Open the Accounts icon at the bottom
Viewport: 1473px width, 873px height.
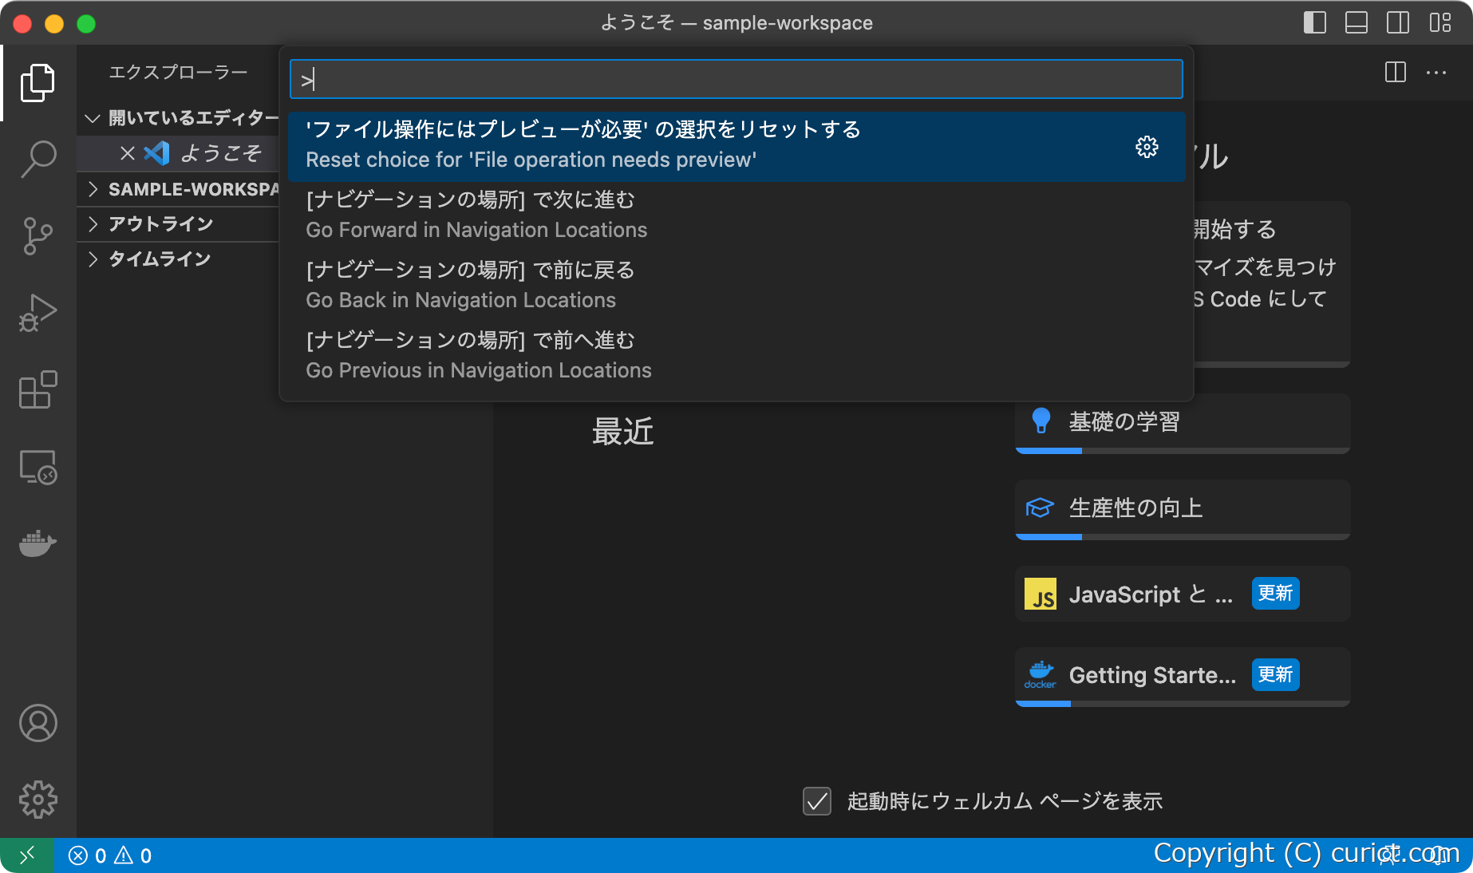coord(38,724)
